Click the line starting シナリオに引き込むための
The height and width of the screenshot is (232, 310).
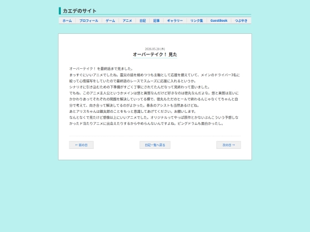click(x=139, y=87)
